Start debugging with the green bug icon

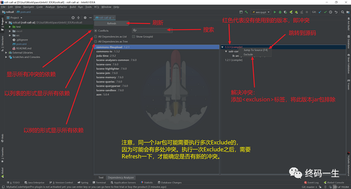pyautogui.click(x=280, y=12)
